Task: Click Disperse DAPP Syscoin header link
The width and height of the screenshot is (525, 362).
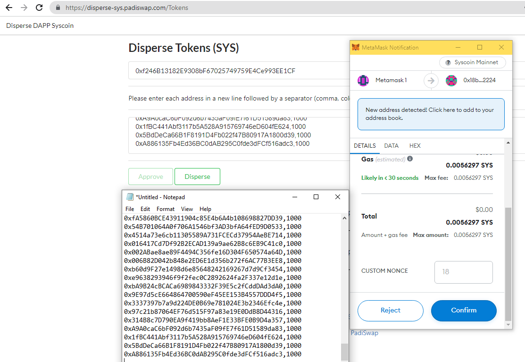Action: [40, 25]
